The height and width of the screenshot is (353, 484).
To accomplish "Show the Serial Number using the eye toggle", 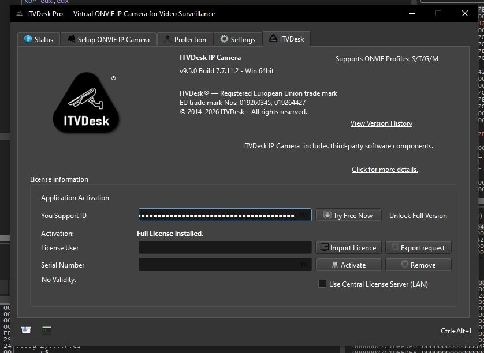I will tap(303, 265).
